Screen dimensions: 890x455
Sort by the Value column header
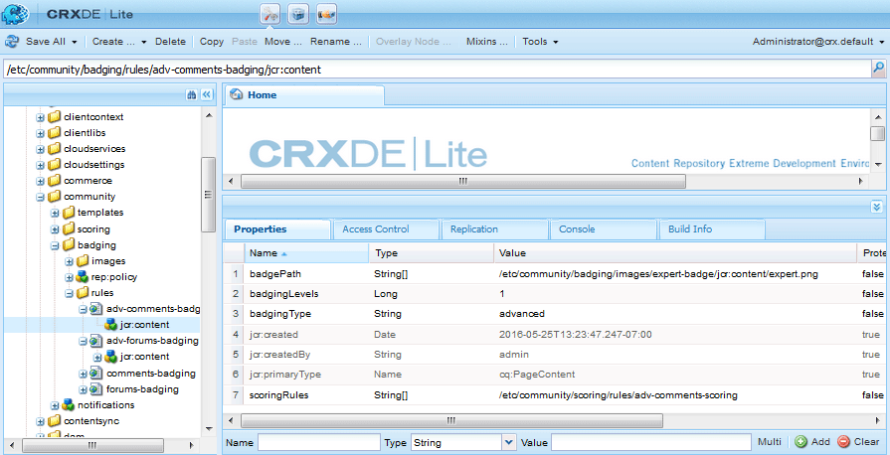(x=675, y=253)
